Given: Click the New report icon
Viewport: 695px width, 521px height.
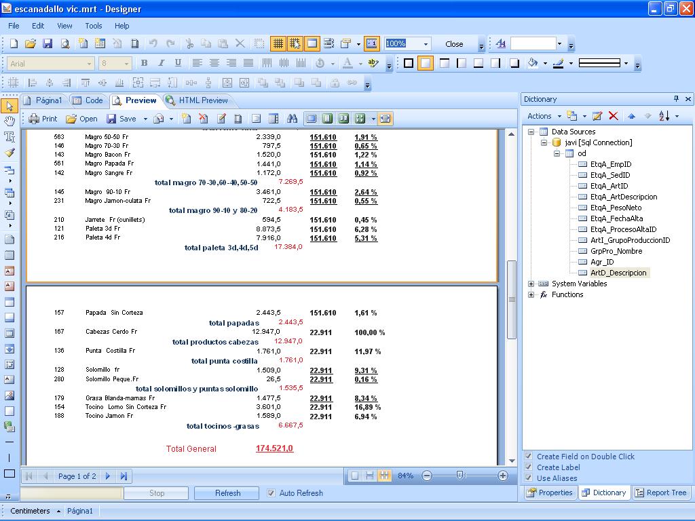Looking at the screenshot, I should [14, 43].
